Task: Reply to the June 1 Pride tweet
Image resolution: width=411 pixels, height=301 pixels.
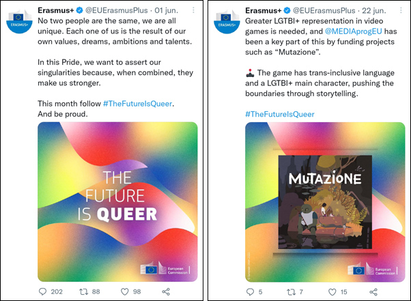Action: tap(43, 291)
